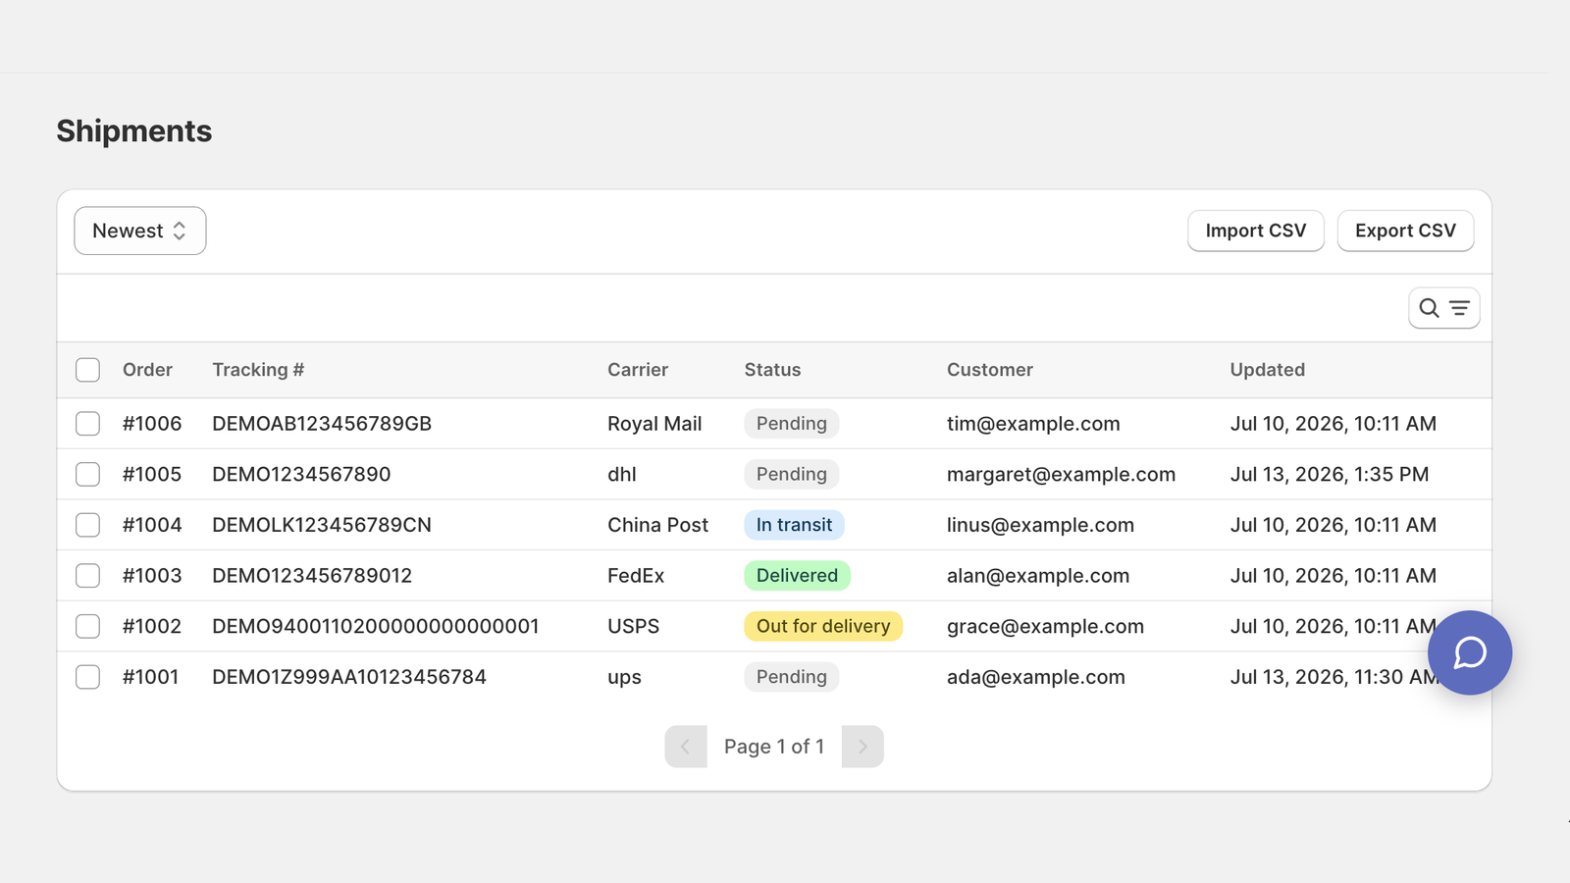Click the ups carrier cell
This screenshot has width=1570, height=883.
click(624, 677)
